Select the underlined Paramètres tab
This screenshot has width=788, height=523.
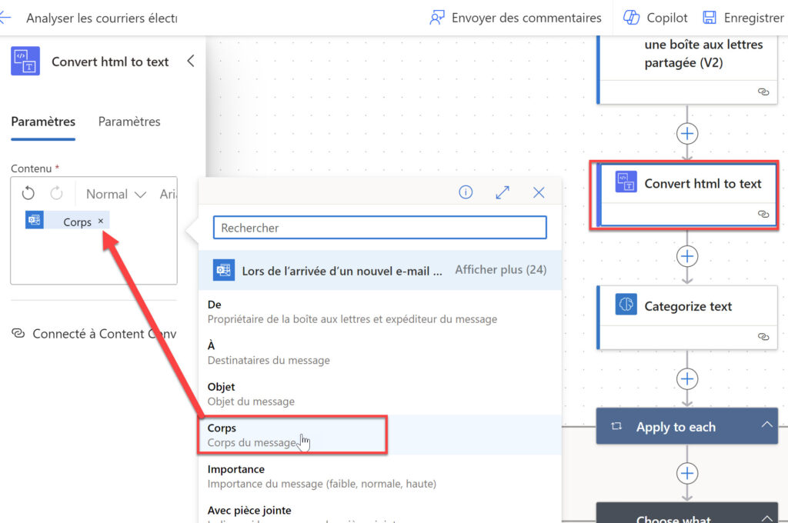coord(43,122)
